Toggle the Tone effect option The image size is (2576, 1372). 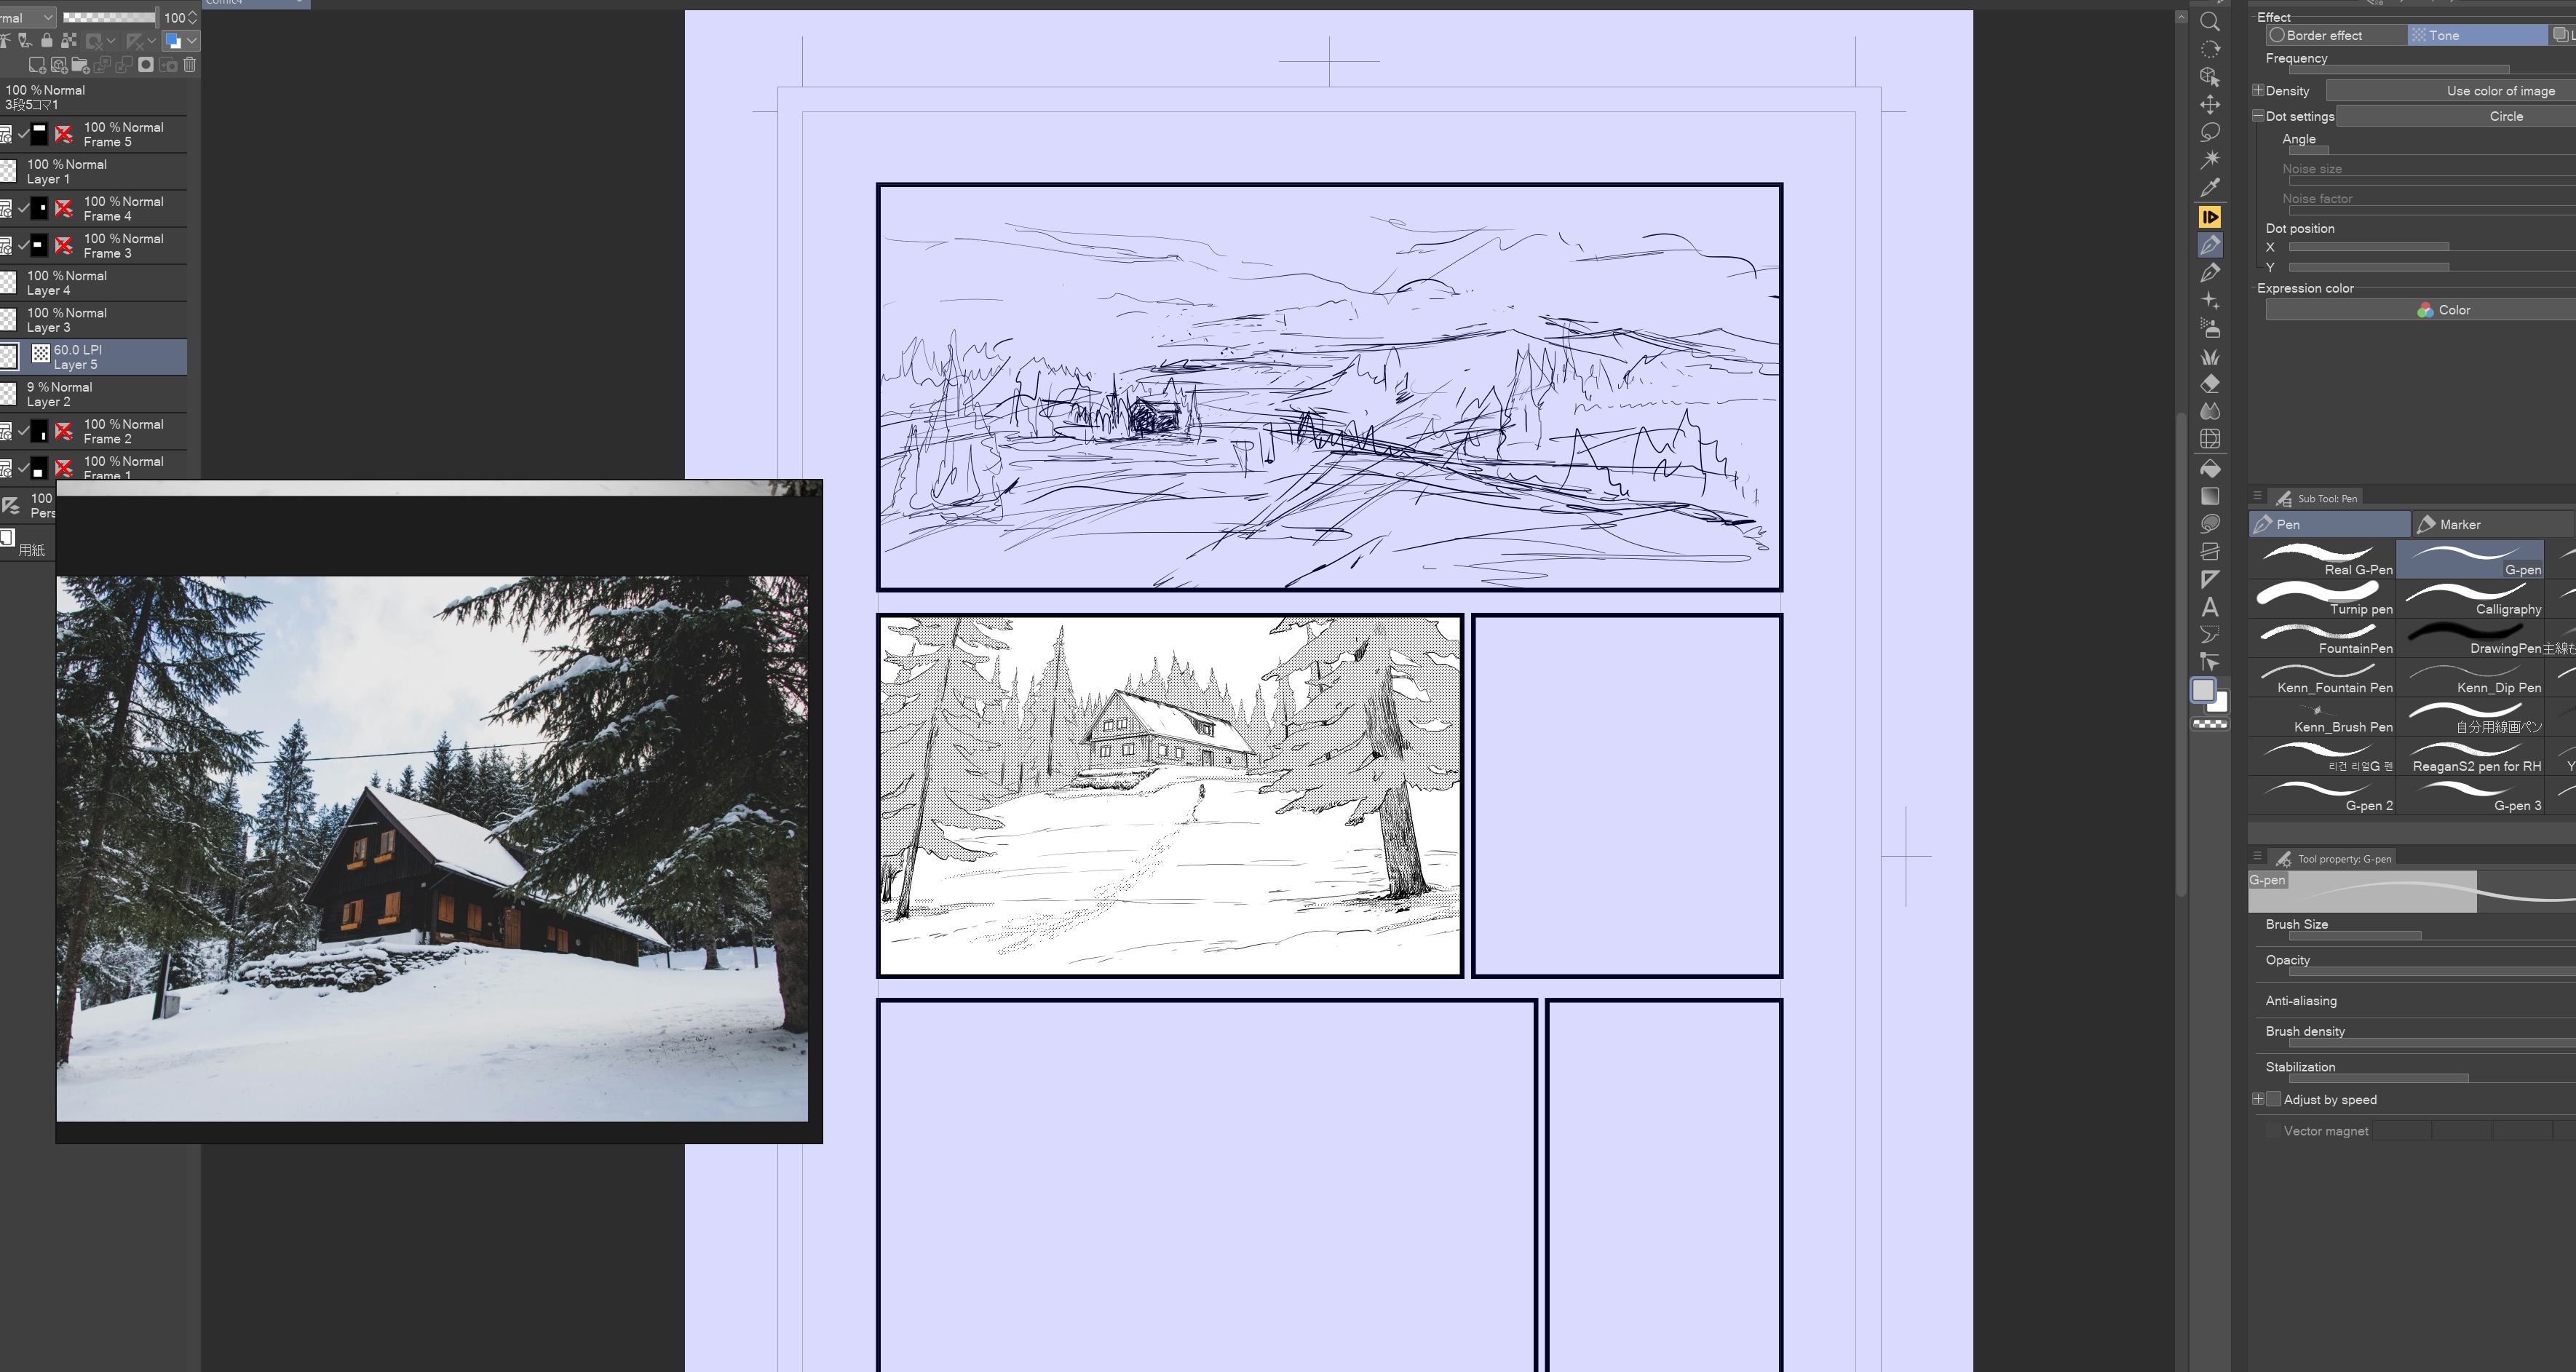coord(2478,35)
